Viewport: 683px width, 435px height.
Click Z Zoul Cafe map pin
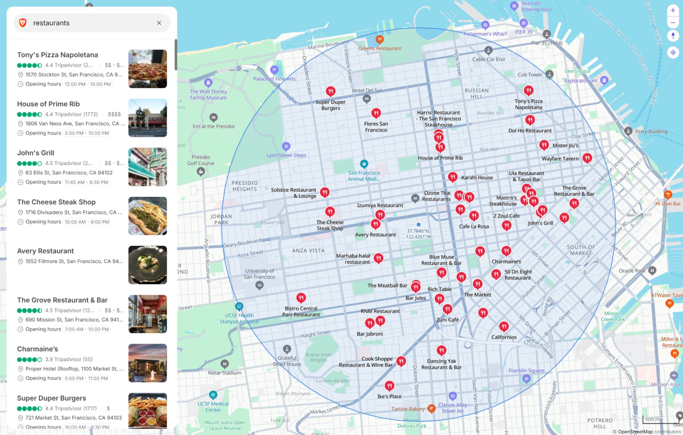[507, 226]
